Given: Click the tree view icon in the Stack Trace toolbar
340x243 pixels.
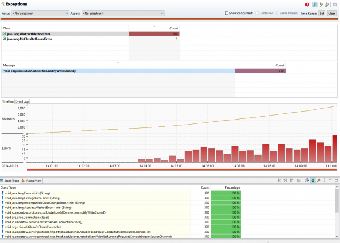Looking at the screenshot, I should [x=297, y=180].
